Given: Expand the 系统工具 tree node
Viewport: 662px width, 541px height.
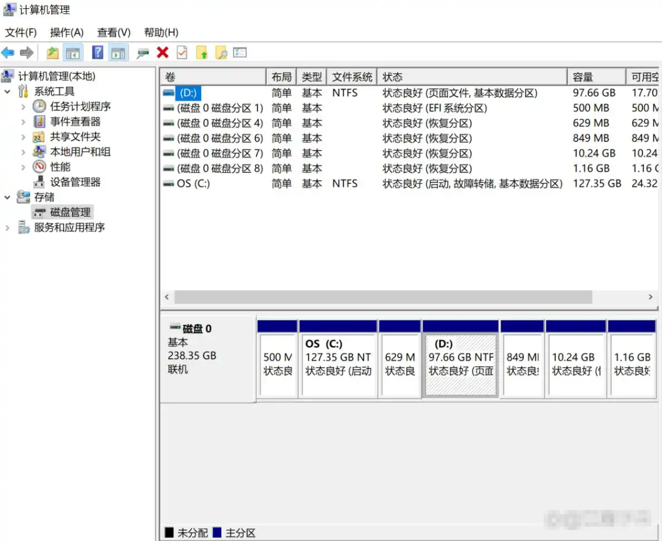Looking at the screenshot, I should 6,92.
